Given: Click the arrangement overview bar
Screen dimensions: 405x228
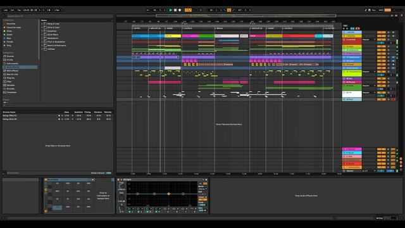Looking at the screenshot, I should [x=246, y=15].
